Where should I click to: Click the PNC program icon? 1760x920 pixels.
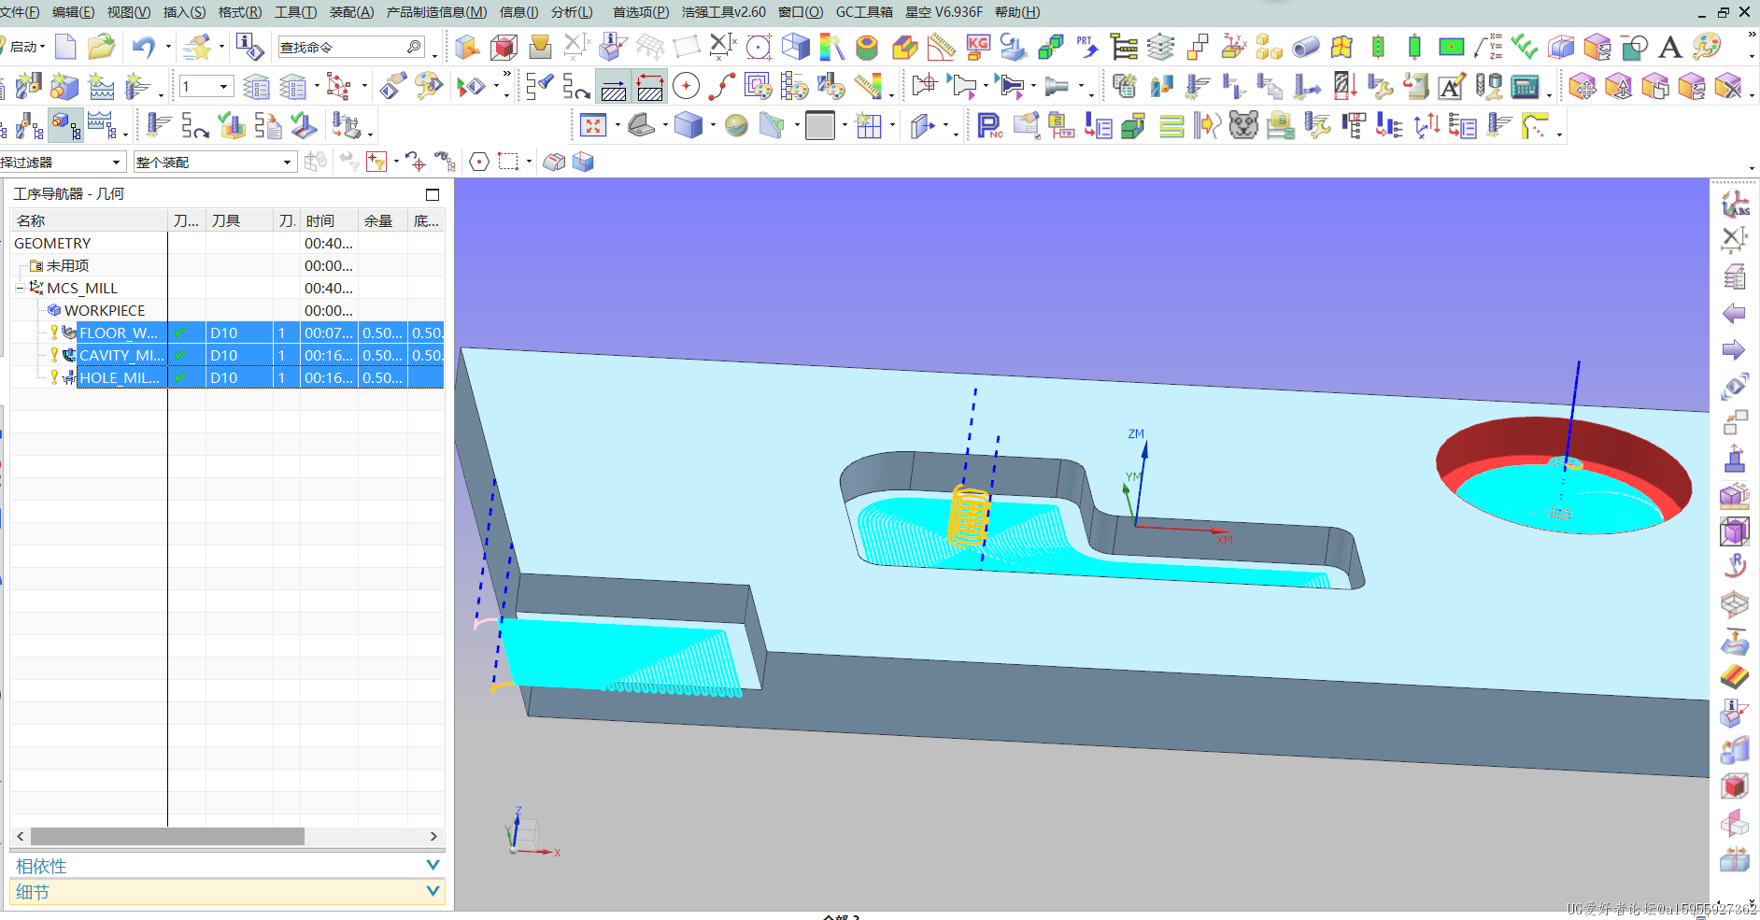989,125
